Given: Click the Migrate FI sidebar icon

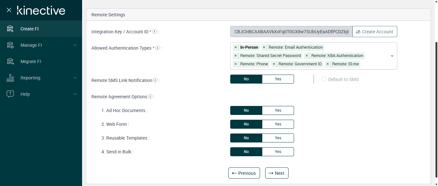Looking at the screenshot, I should tap(10, 61).
